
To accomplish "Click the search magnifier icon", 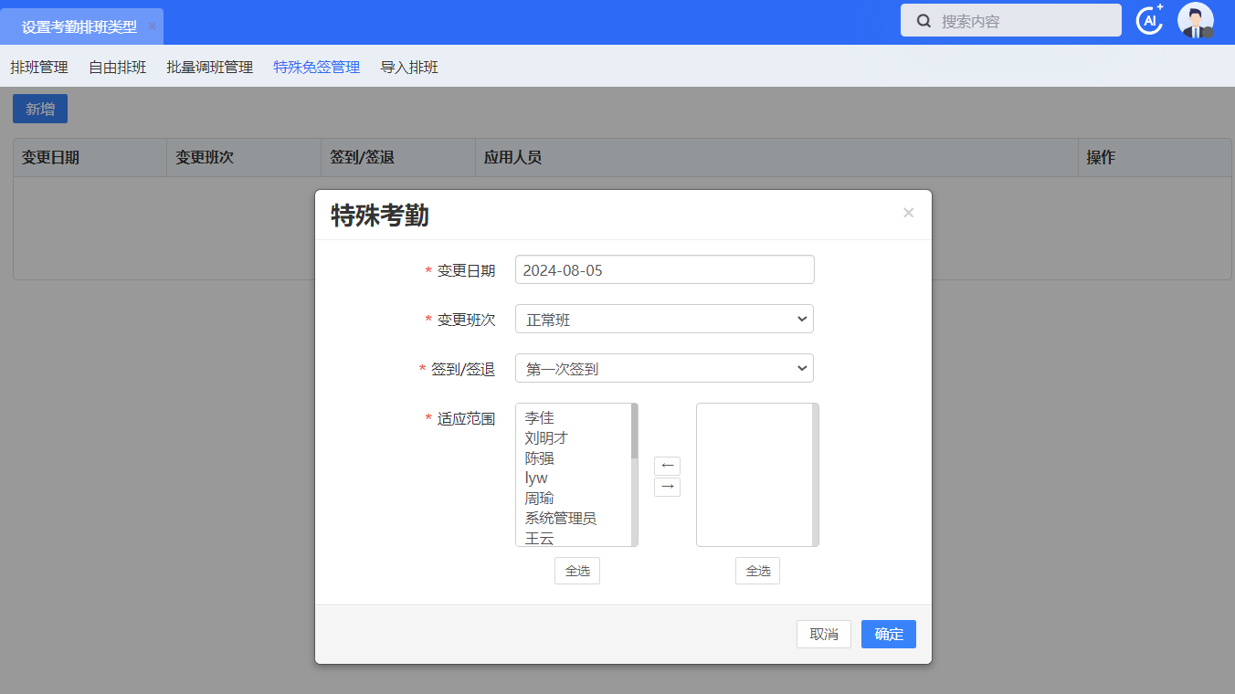I will (924, 21).
